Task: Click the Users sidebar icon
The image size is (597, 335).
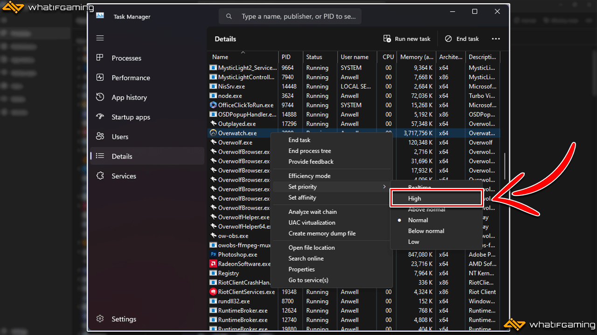Action: tap(100, 136)
